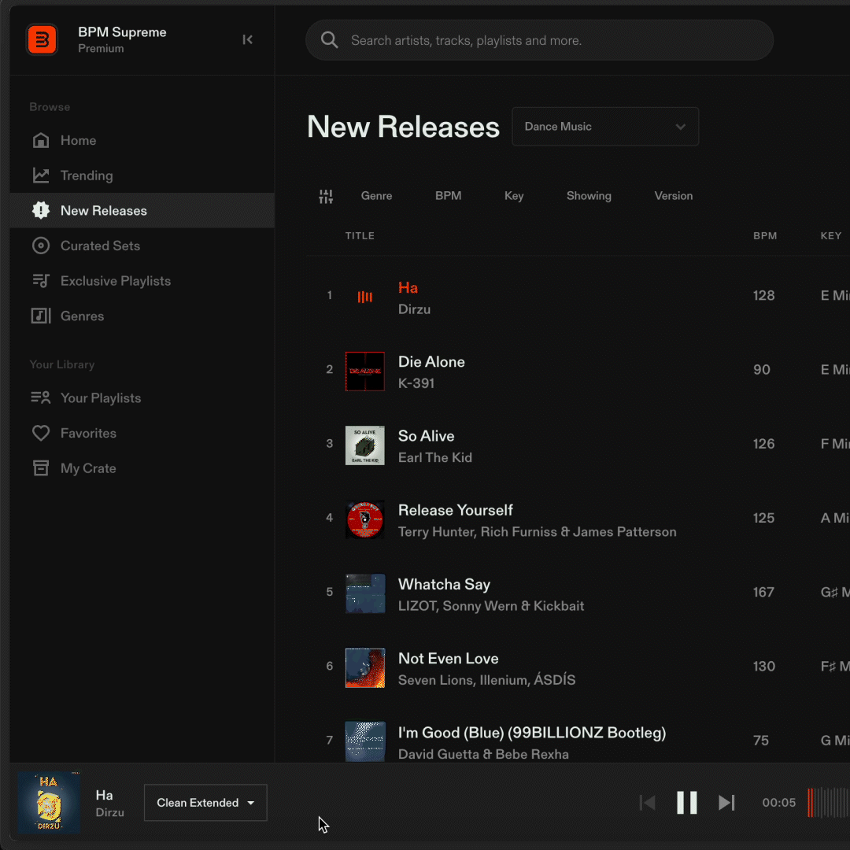The height and width of the screenshot is (850, 850).
Task: Click the artist K-391
Action: point(416,383)
